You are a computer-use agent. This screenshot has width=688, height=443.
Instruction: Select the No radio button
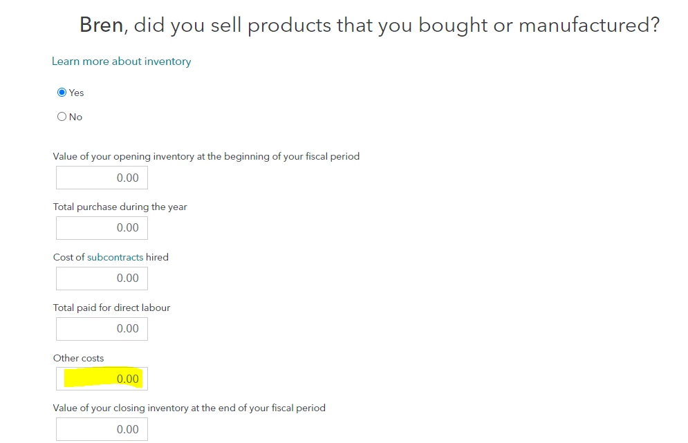[62, 117]
